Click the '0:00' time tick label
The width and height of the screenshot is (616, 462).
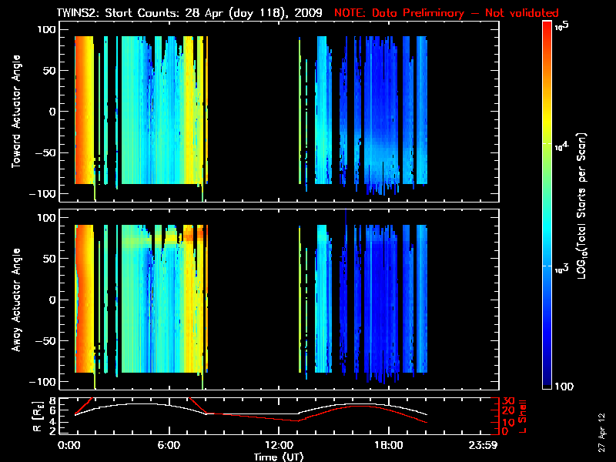(x=69, y=445)
